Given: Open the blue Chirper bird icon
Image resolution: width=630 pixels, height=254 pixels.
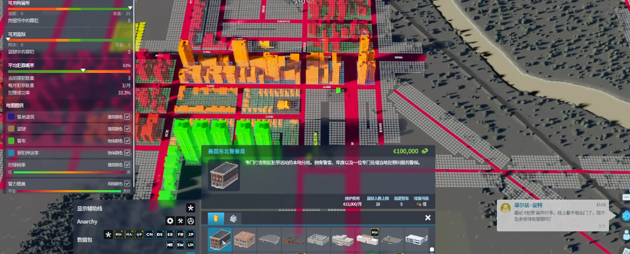Looking at the screenshot, I should (625, 215).
